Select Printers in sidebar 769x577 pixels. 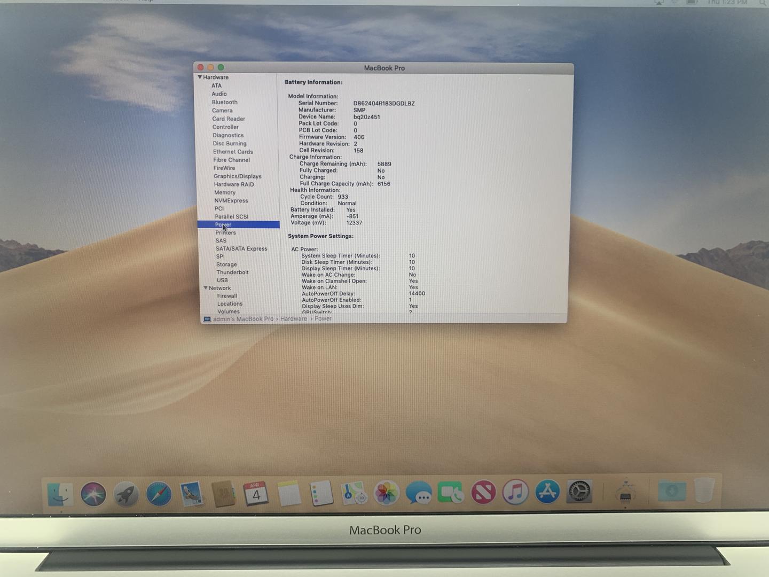[x=225, y=232]
